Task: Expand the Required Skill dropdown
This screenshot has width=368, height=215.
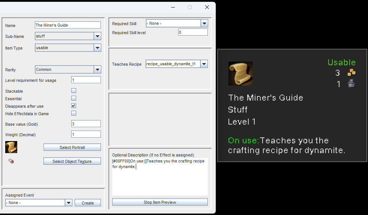Action: click(x=204, y=23)
